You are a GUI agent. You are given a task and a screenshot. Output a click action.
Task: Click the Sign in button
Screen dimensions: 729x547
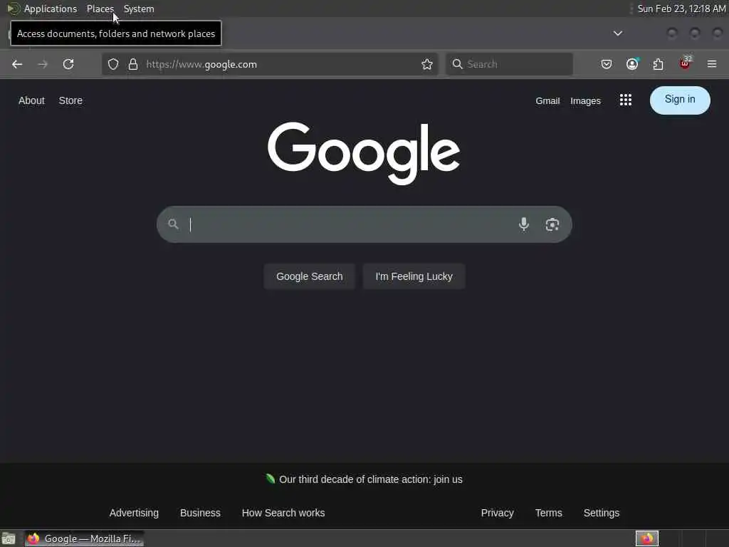pyautogui.click(x=680, y=100)
